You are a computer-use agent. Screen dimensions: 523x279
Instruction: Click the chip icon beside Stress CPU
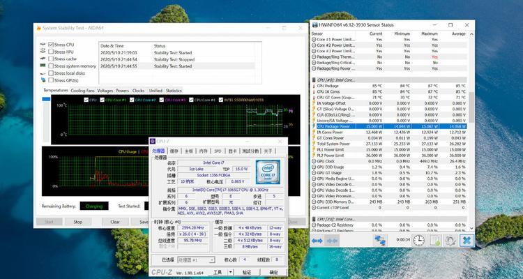(43, 45)
